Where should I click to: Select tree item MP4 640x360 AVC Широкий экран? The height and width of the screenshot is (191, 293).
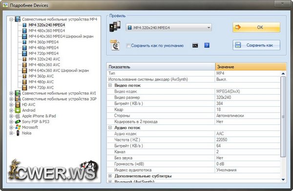coord(59,71)
